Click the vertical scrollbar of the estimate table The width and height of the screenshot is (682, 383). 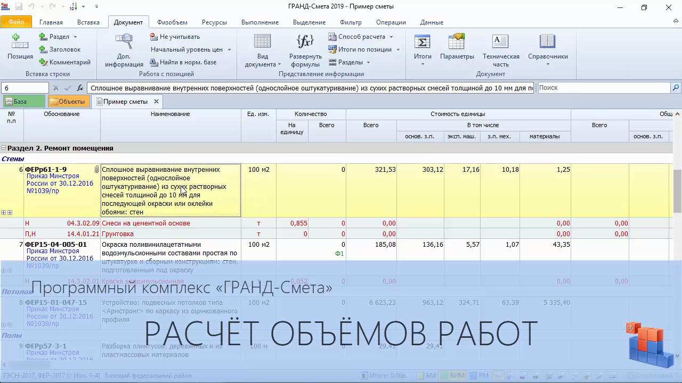[x=678, y=234]
